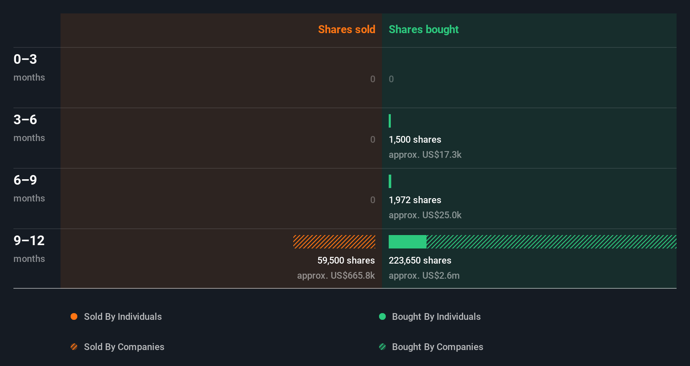Click the shares sold 0 in 6–9 months row
The width and height of the screenshot is (690, 366).
(x=373, y=200)
